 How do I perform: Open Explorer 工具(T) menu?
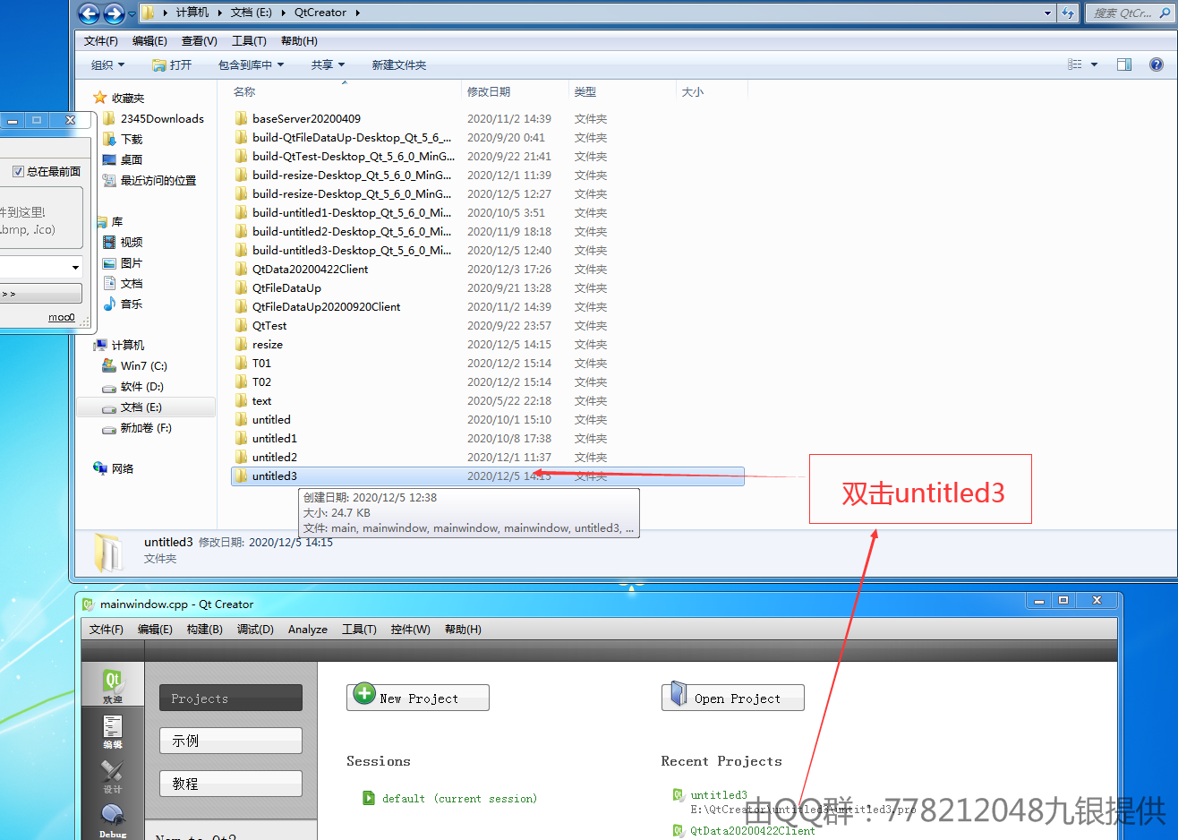coord(249,41)
